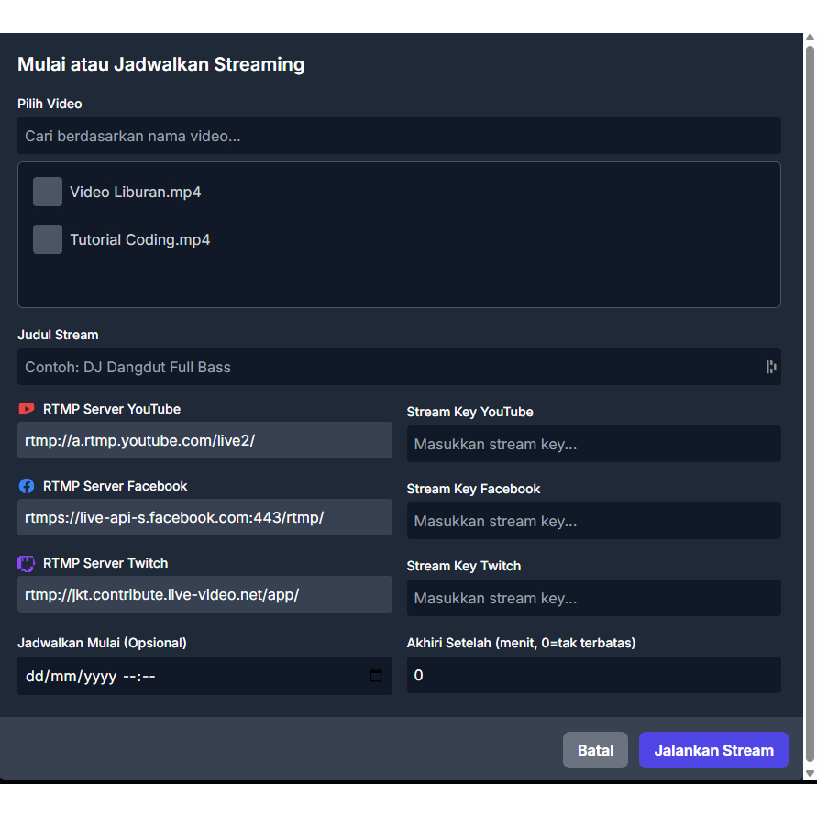Click the randomize title icon in Judul Stream field
Screen dimensions: 817x817
[770, 367]
